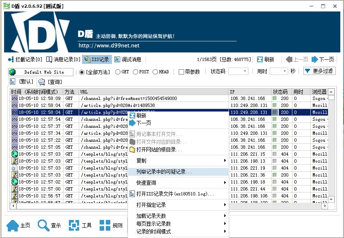The image size is (344, 238).
Task: Go to 主页 home icon
Action: point(12,226)
